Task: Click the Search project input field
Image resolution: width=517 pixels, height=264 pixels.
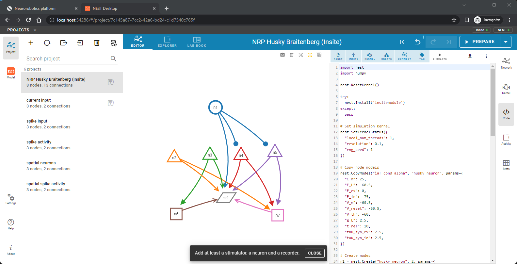Action: tap(68, 58)
